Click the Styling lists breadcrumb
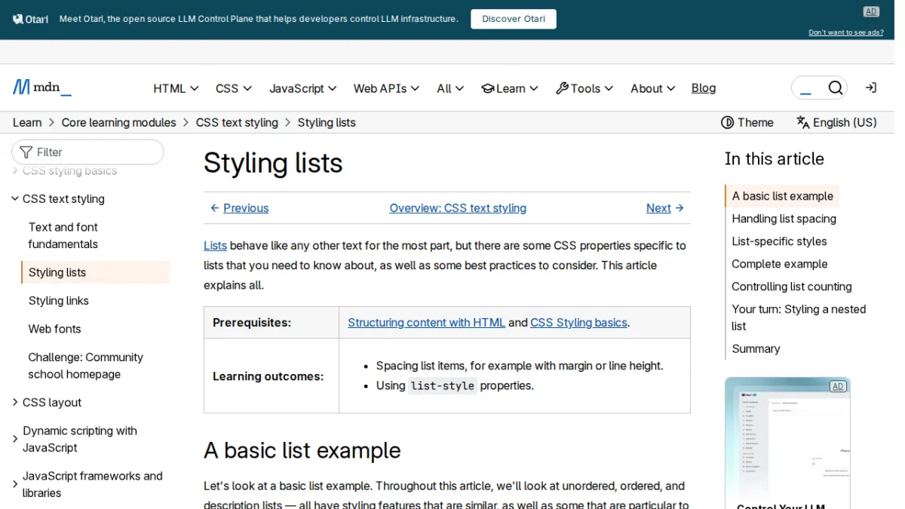Screen dimensions: 905x509 pos(327,122)
